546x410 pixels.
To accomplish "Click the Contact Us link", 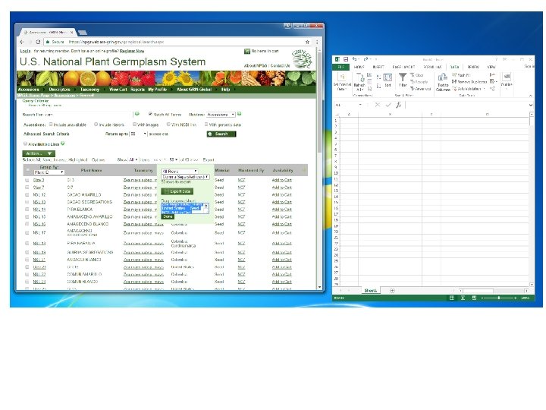I will click(x=280, y=65).
